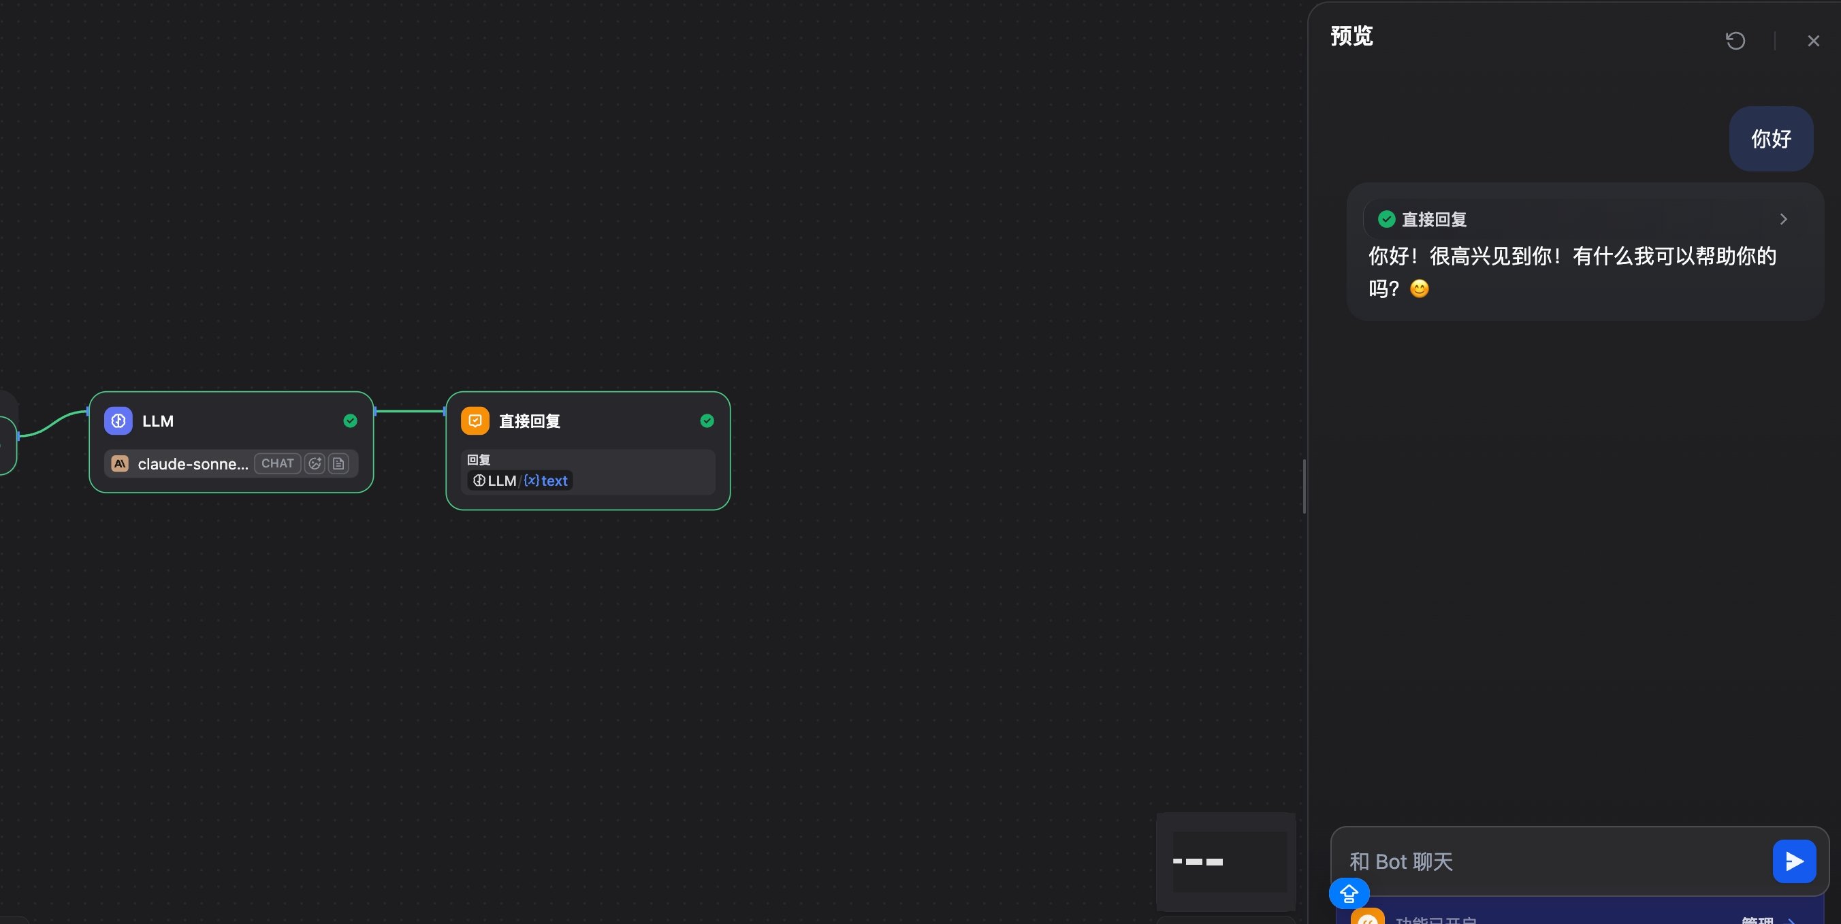Click the CHAT mode badge

tap(277, 463)
